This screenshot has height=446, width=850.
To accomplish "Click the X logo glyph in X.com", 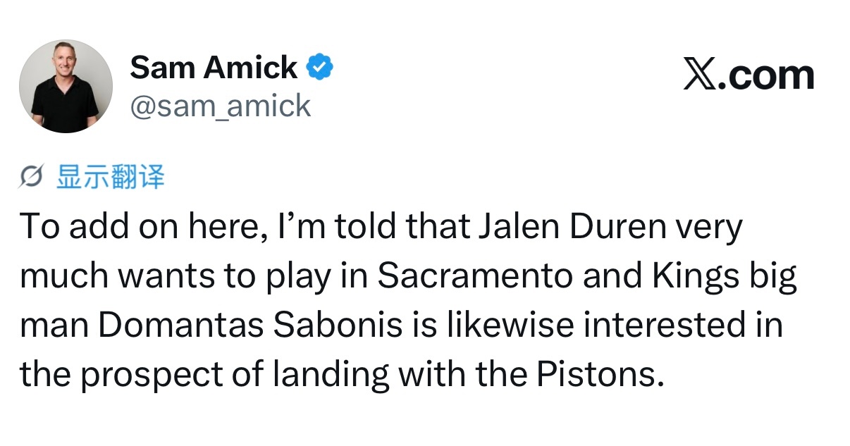I will (700, 75).
